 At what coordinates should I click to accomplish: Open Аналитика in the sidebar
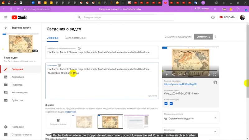click(18, 77)
